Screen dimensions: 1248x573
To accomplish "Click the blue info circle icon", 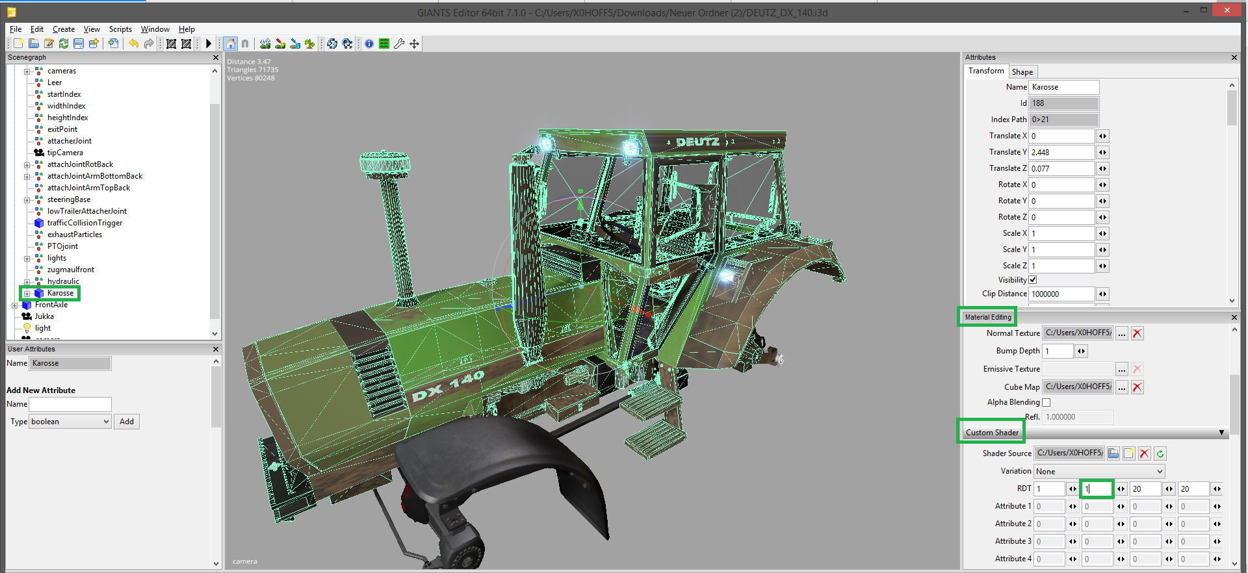I will click(x=369, y=44).
